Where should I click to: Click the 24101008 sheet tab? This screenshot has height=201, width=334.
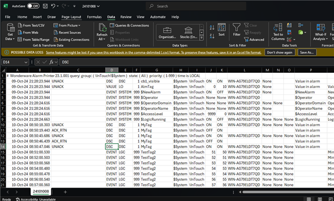click(41, 192)
